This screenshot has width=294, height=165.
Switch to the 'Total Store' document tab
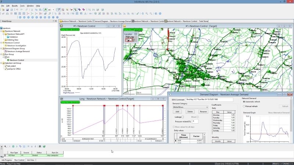[x=187, y=21]
